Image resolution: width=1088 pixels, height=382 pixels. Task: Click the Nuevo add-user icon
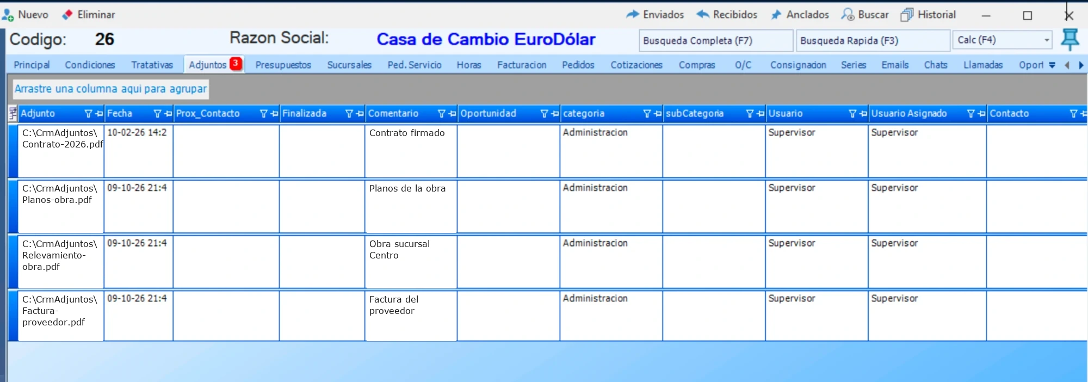8,15
